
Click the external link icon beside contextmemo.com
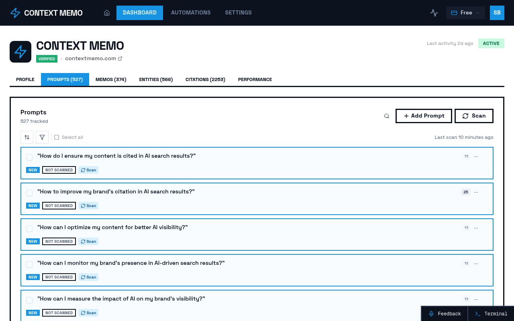tap(120, 58)
